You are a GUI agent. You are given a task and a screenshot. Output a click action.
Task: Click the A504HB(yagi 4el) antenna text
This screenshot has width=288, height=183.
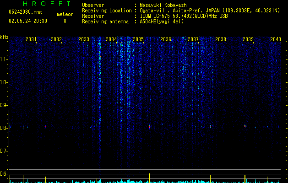(x=162, y=22)
